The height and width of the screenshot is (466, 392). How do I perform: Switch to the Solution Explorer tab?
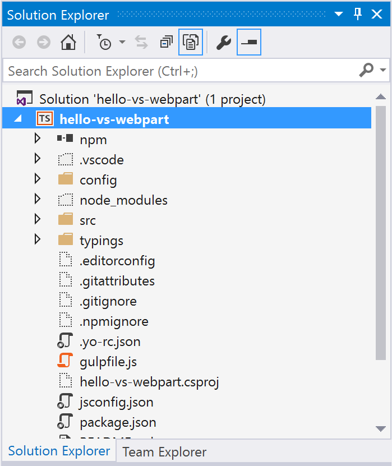[x=59, y=451]
